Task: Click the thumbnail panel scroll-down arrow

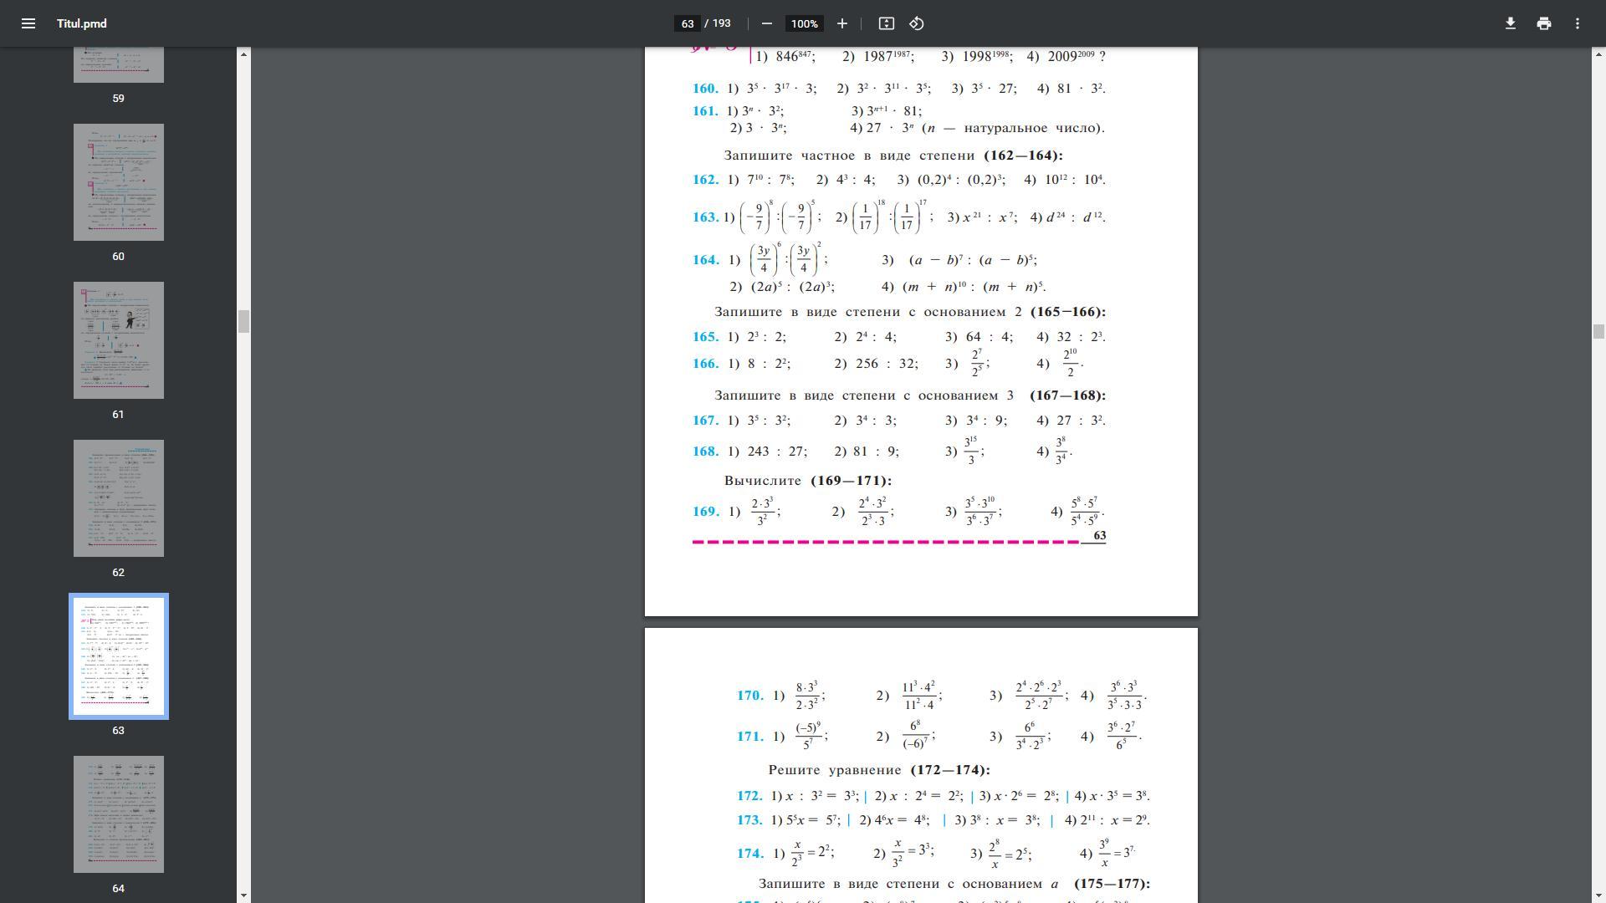Action: 243,895
